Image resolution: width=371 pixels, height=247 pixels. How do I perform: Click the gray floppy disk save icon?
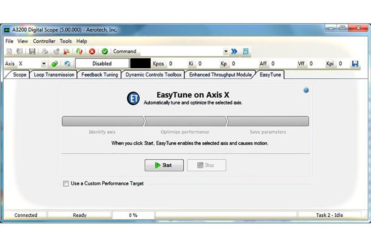[x=32, y=51]
